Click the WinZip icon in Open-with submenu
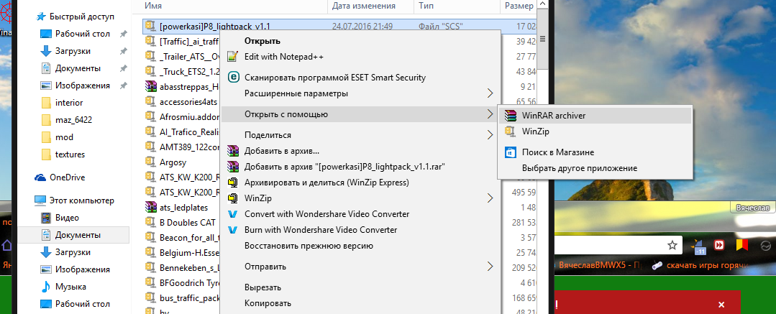776x314 pixels. (x=510, y=131)
